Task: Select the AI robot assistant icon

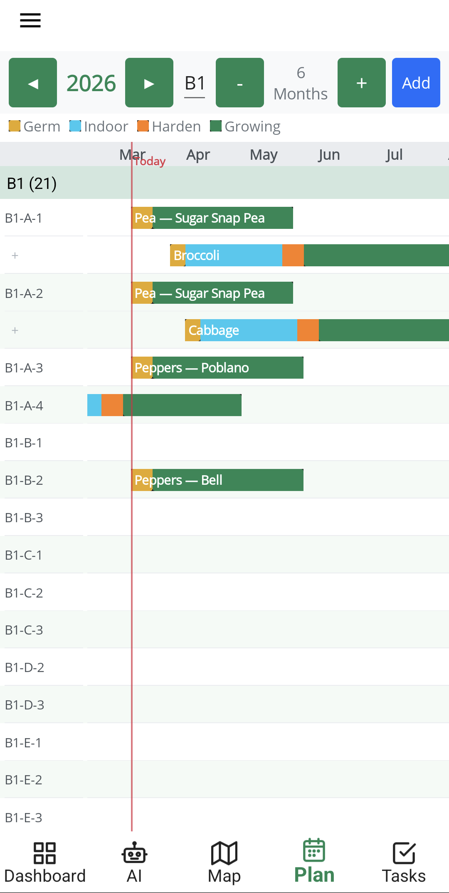Action: (x=134, y=853)
